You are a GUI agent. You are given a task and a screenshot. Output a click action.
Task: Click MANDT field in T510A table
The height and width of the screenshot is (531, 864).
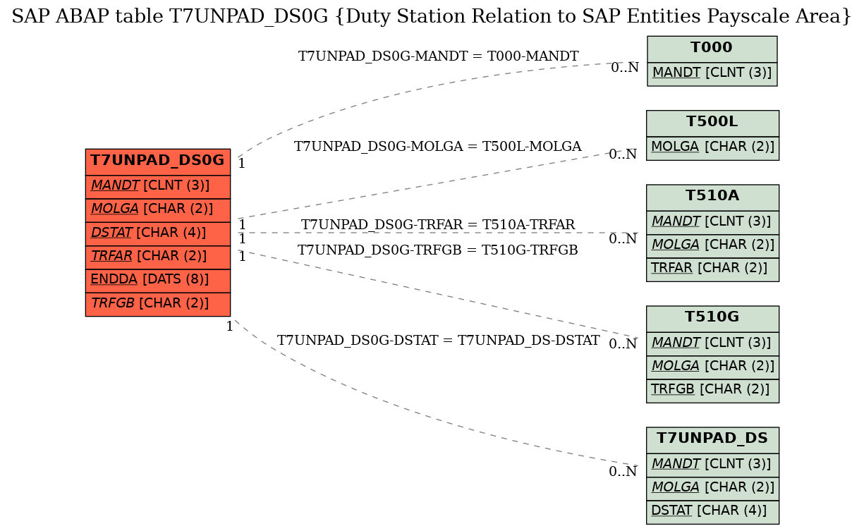point(712,222)
